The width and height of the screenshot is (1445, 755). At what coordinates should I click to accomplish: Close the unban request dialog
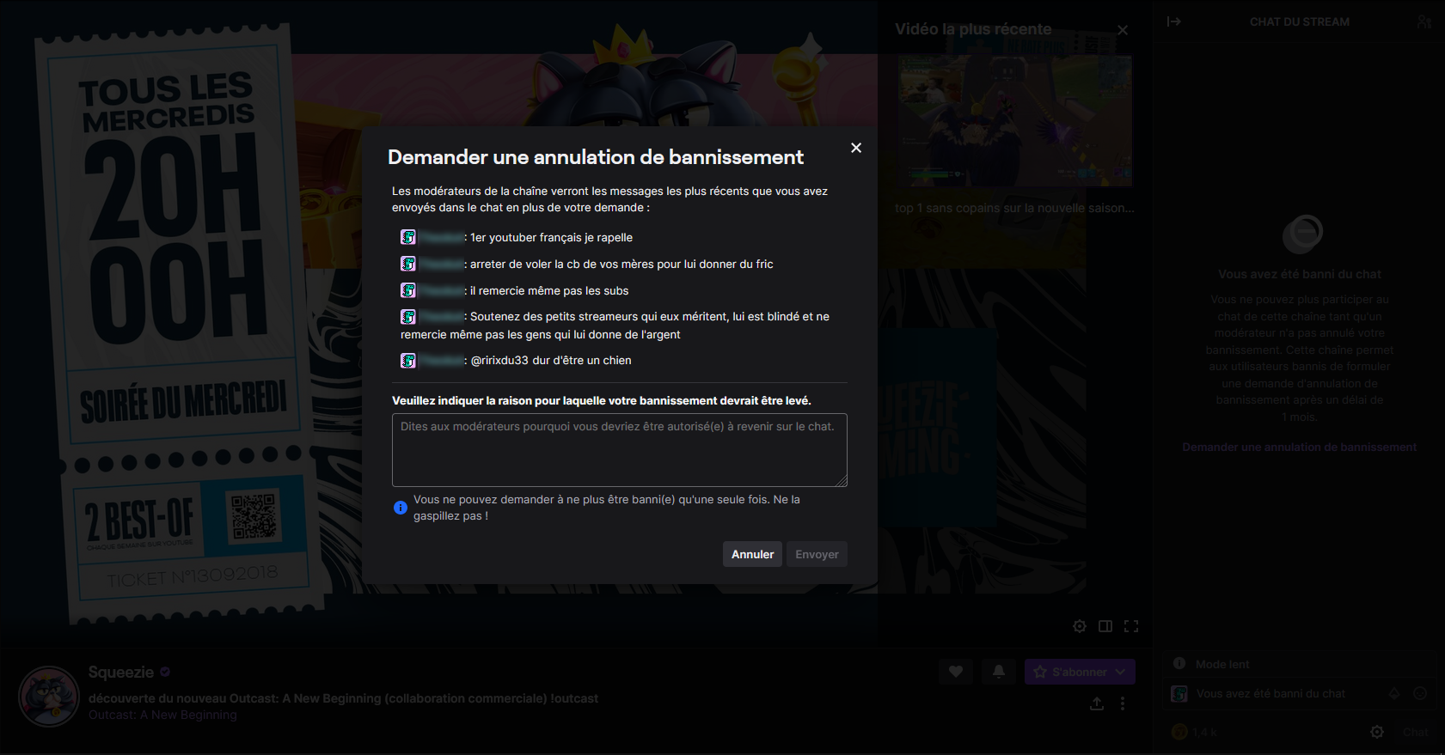point(856,148)
